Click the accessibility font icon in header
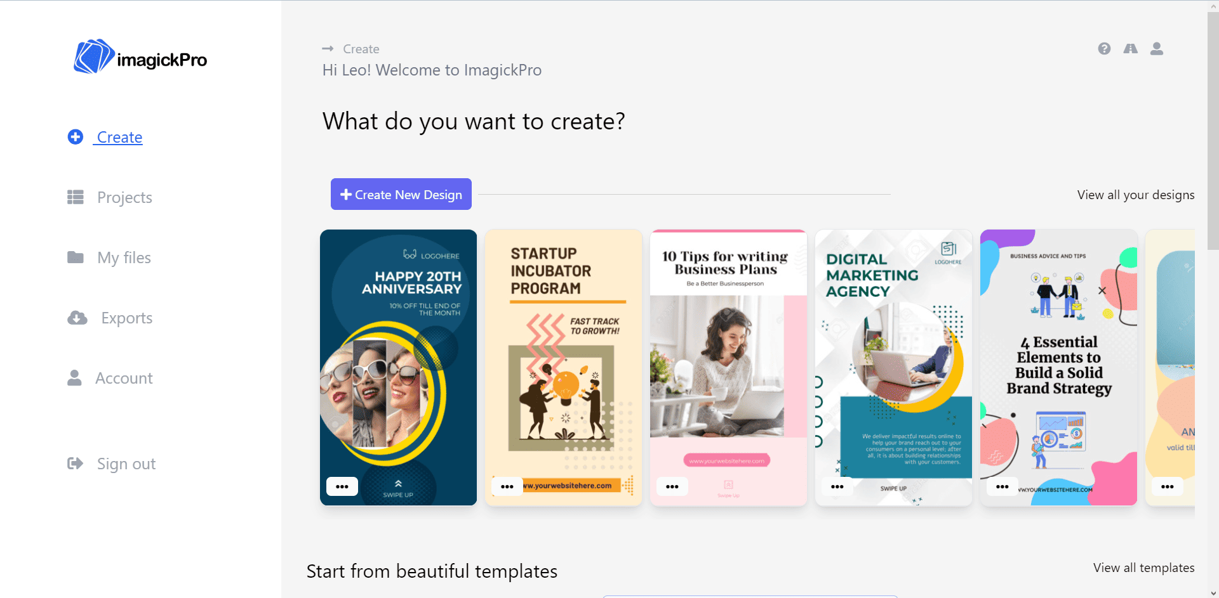The width and height of the screenshot is (1219, 598). point(1130,49)
